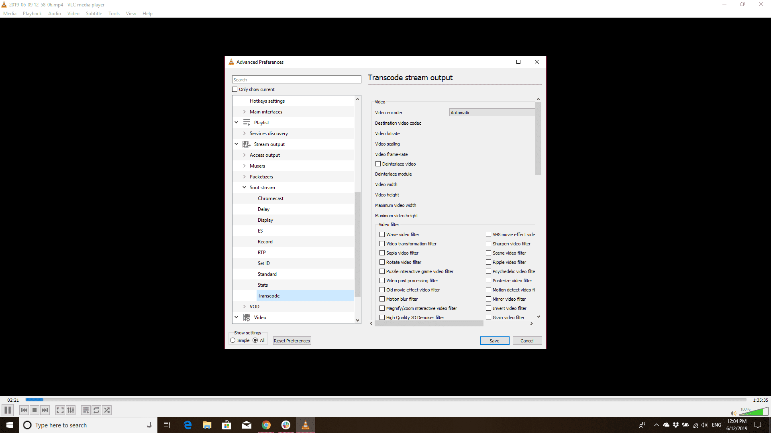
Task: Enable Sepia video filter
Action: [382, 253]
